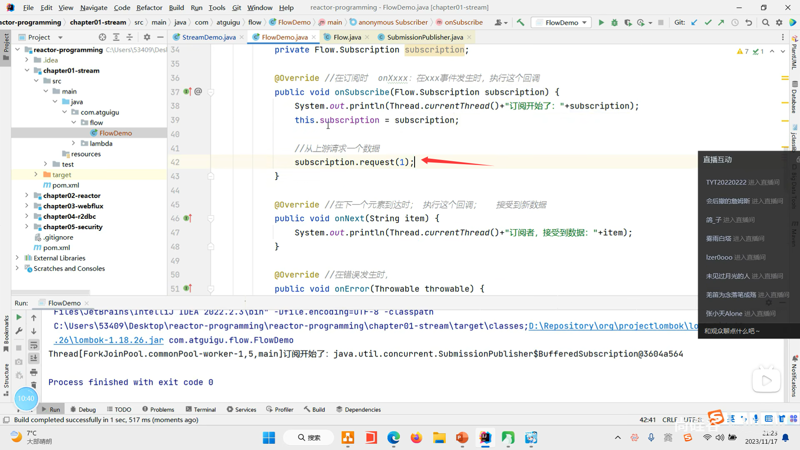Toggle soft-wrap in the Run console
Screen dimensions: 800x450
tap(34, 345)
